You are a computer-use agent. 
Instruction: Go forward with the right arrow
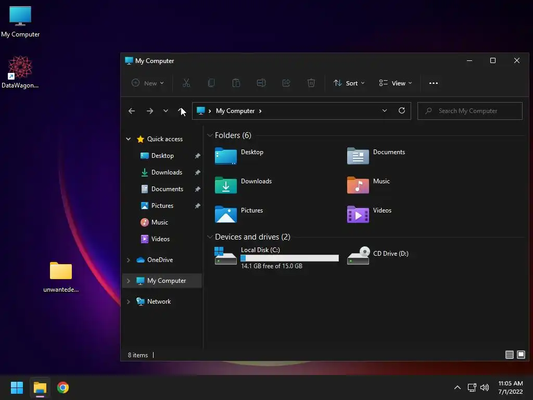point(149,111)
